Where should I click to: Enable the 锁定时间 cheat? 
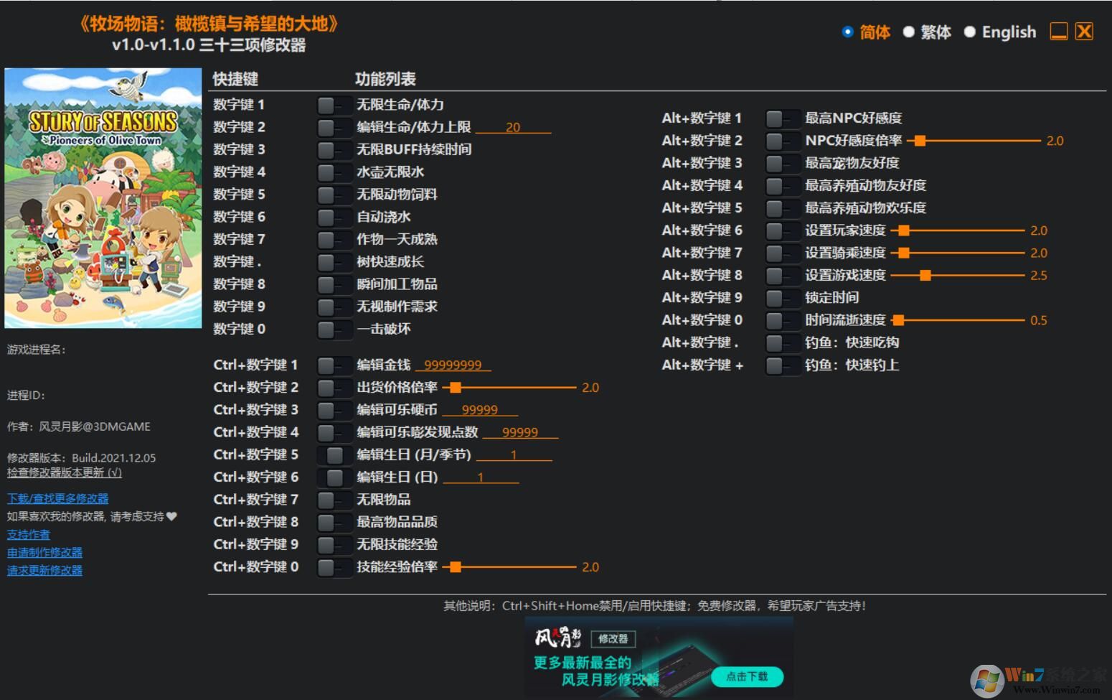coord(782,297)
